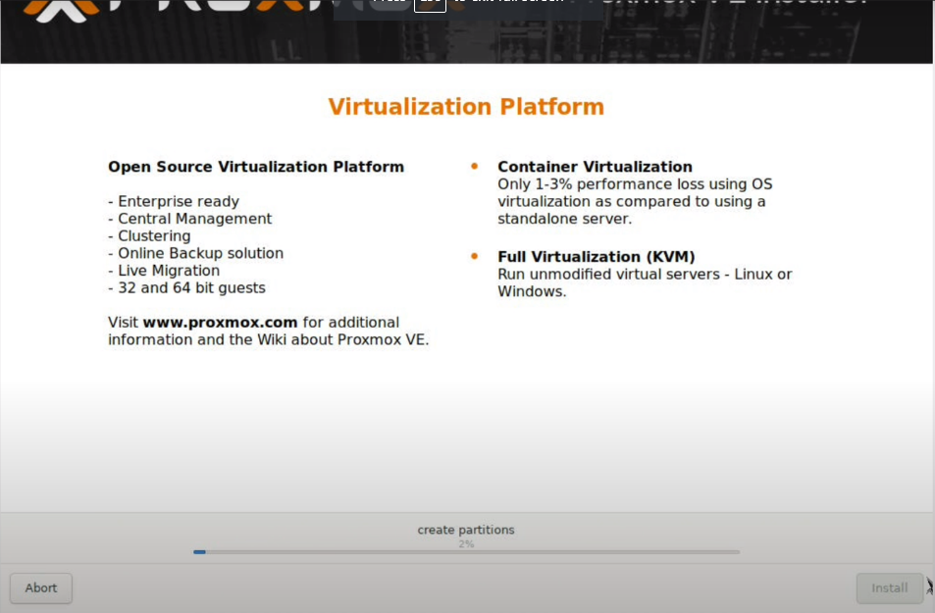Click the orange bullet beside Container Virtualization
Screen dimensions: 935x613
point(475,167)
